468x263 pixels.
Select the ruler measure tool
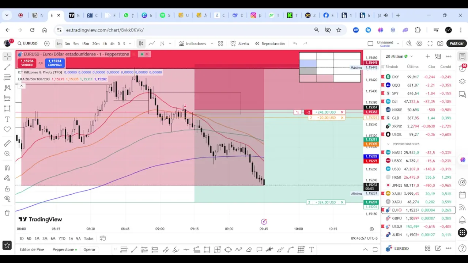click(x=7, y=144)
